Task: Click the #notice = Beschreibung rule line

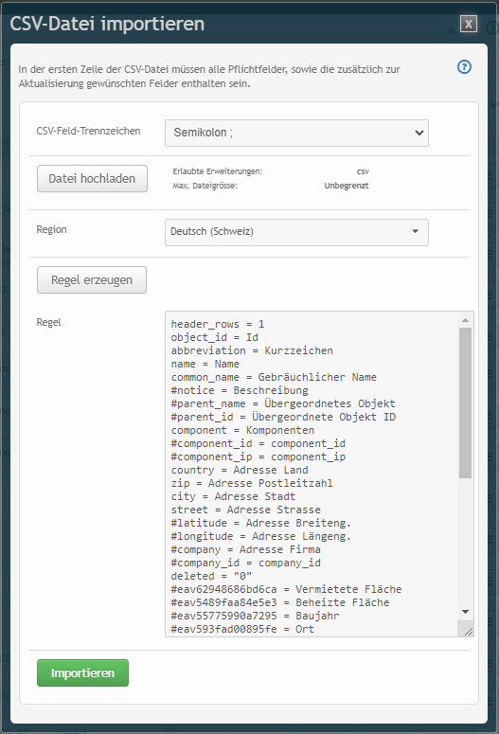Action: tap(240, 390)
